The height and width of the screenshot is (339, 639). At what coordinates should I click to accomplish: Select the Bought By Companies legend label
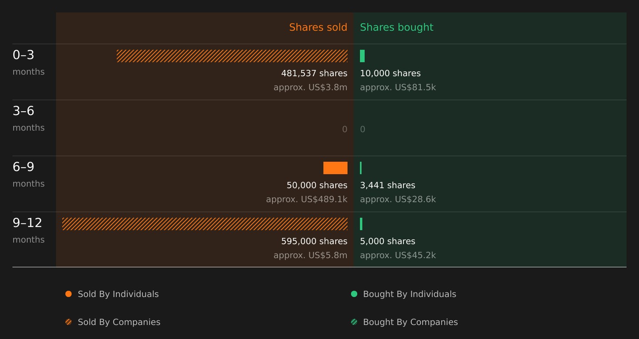(x=410, y=322)
